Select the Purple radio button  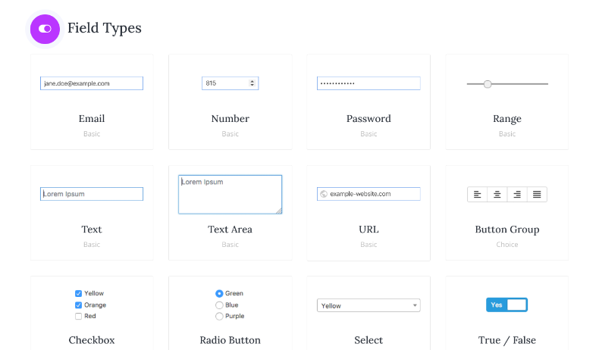tap(219, 316)
